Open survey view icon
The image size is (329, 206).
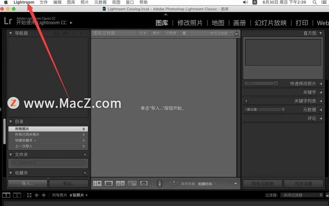click(x=132, y=184)
